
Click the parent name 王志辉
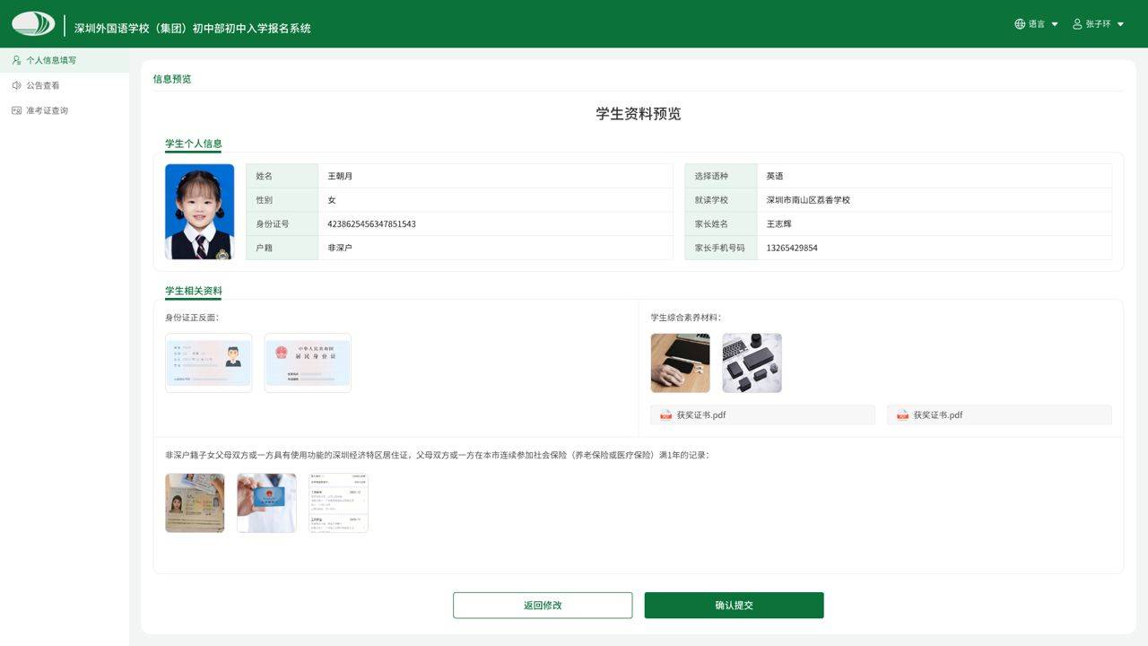coord(778,224)
